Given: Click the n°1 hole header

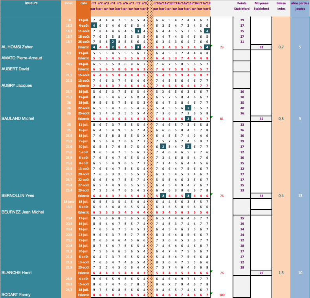Looking at the screenshot, I should [x=94, y=3].
